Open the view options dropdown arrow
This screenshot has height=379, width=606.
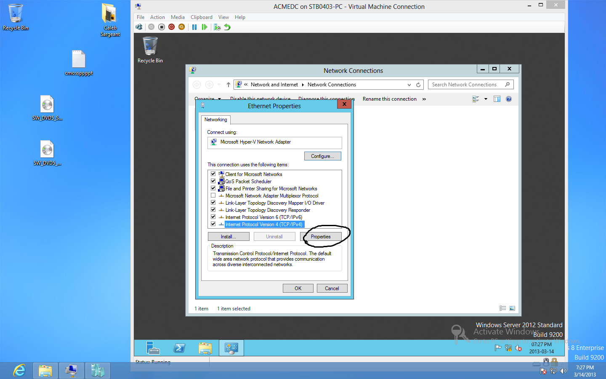[486, 99]
